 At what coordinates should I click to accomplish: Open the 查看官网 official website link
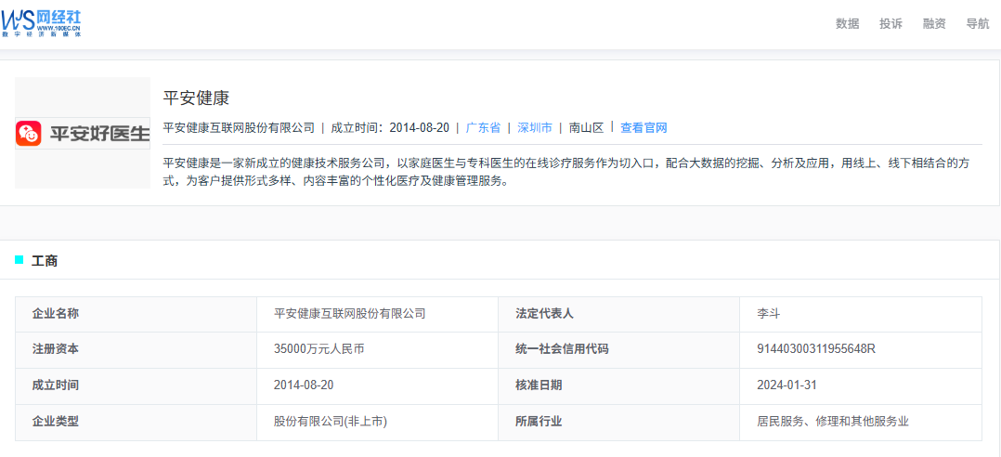[x=643, y=127]
